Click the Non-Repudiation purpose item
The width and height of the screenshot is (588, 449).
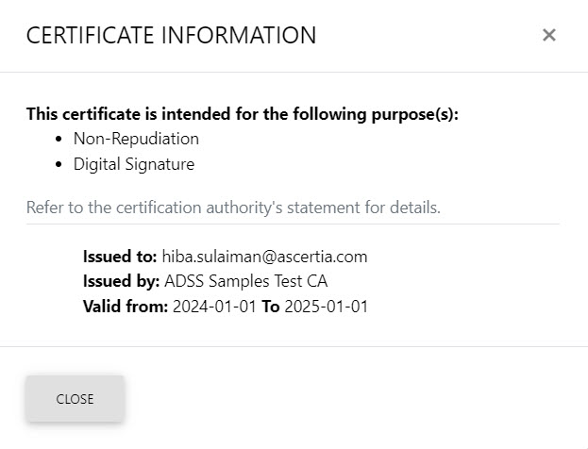tap(136, 139)
